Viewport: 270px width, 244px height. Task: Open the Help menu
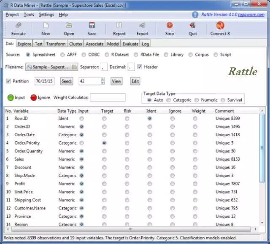click(63, 15)
